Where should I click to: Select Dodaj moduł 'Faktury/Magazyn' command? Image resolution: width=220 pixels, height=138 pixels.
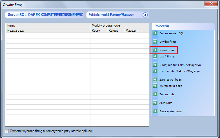(x=181, y=65)
